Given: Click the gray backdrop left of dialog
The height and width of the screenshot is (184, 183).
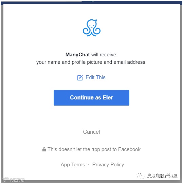Looking at the screenshot, I should pyautogui.click(x=2, y=92).
